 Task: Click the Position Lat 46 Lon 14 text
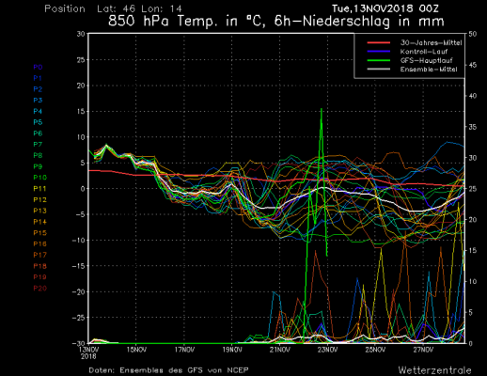click(x=113, y=8)
